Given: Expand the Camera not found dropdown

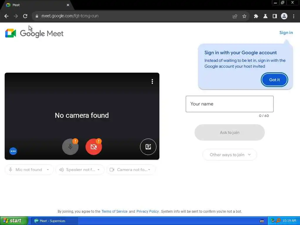Looking at the screenshot, I should tap(131, 170).
